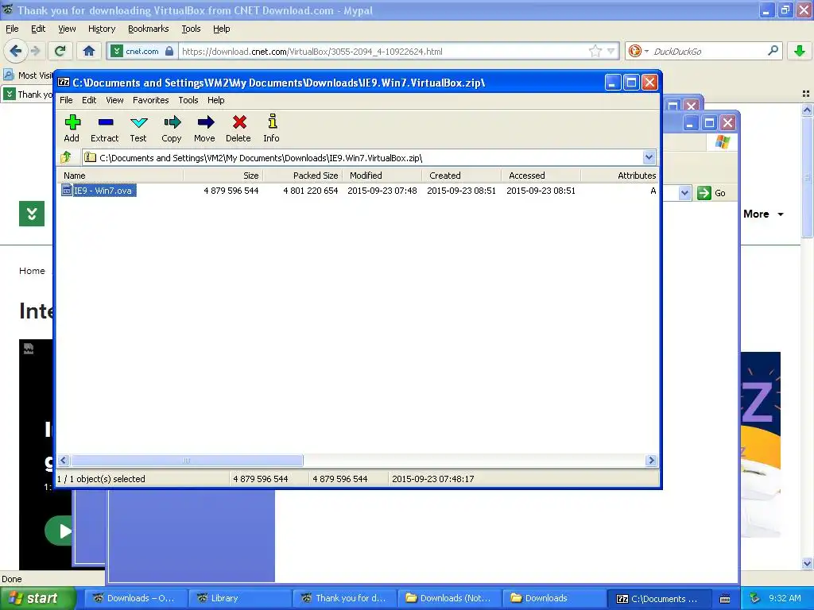Click the keyboard icon in system tray
Screen dimensions: 814x610
pyautogui.click(x=725, y=598)
